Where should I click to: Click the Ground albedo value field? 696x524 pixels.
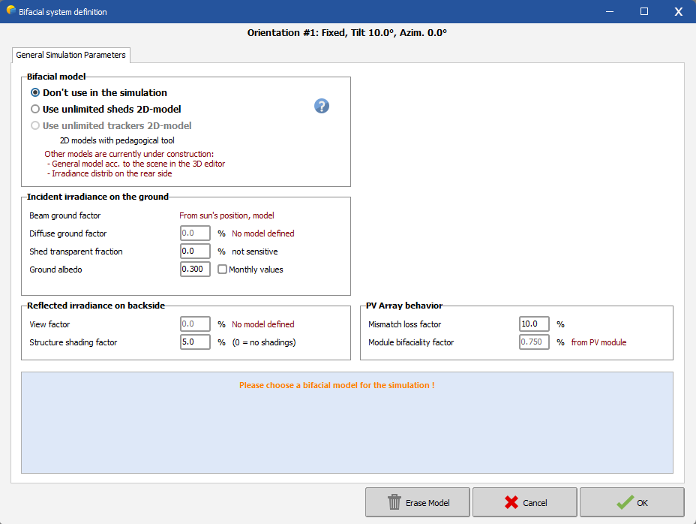pos(195,270)
